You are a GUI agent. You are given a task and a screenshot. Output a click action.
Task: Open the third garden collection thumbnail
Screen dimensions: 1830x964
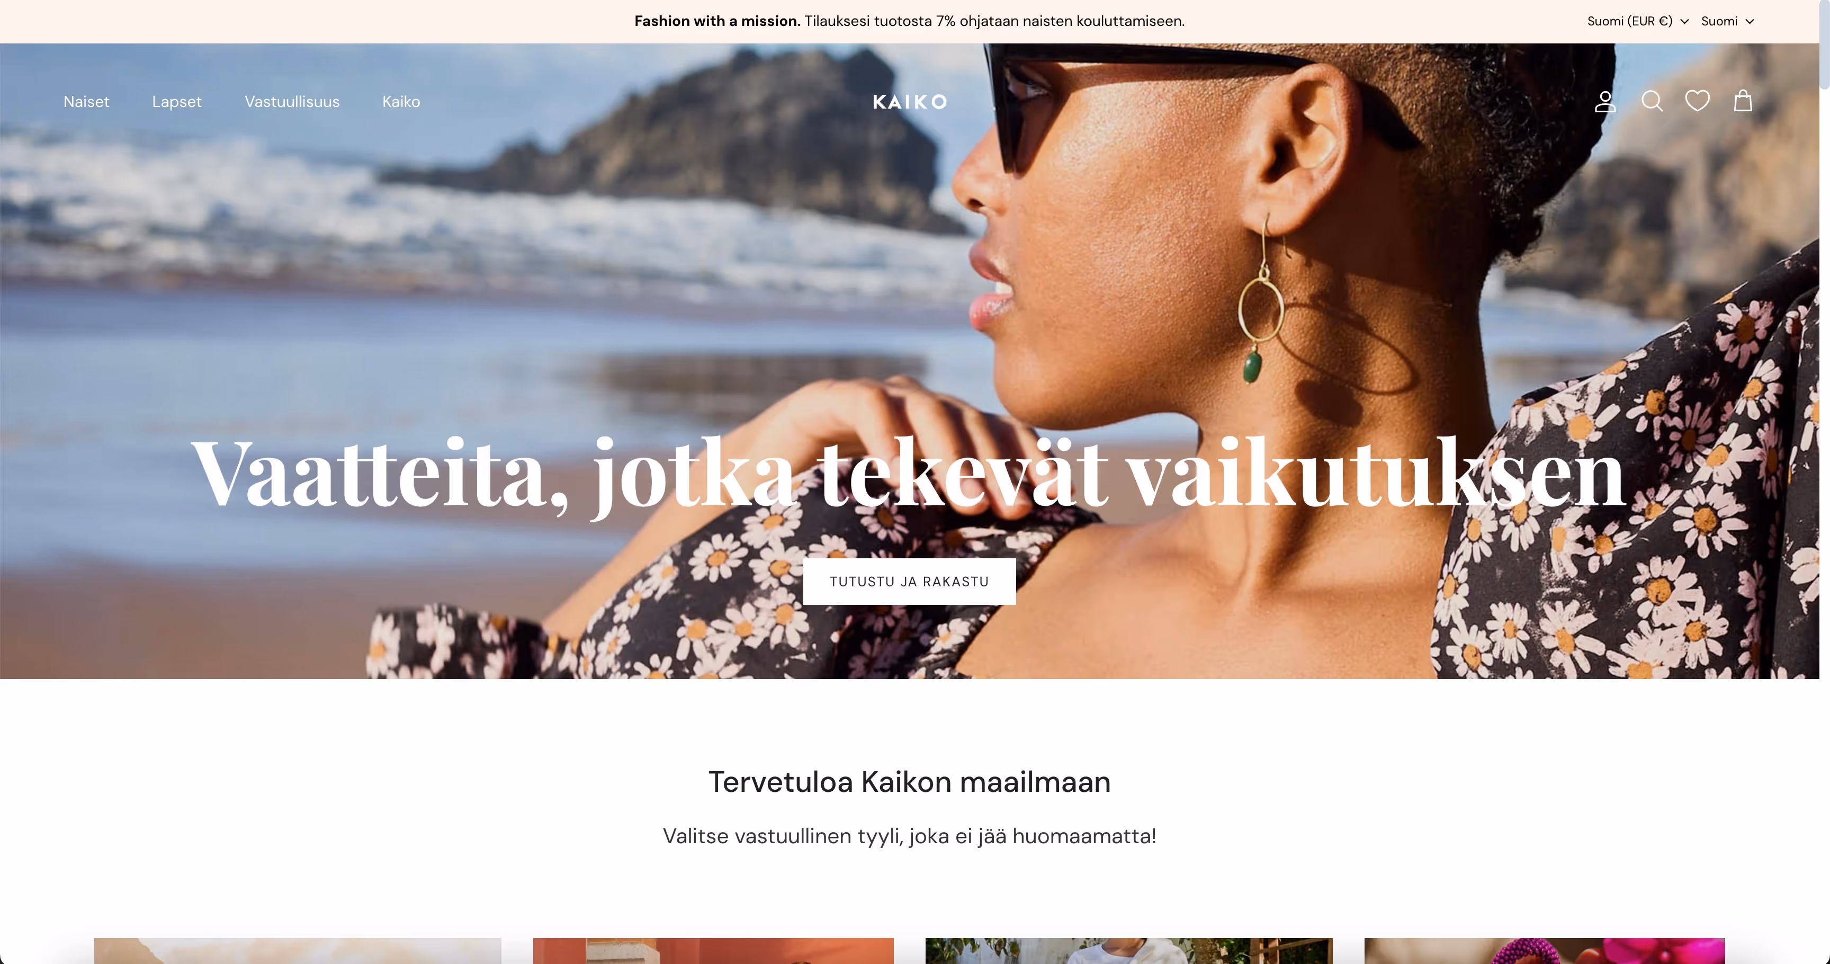1129,951
